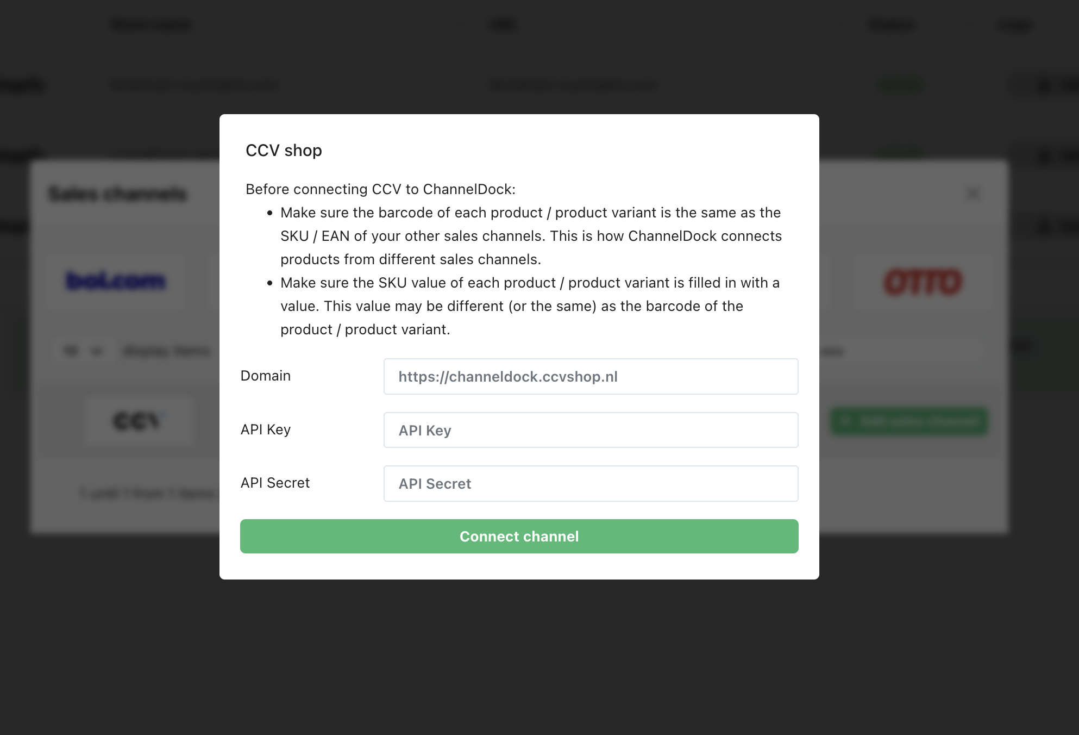
Task: Select the CCV shop dialog title
Action: coord(284,150)
